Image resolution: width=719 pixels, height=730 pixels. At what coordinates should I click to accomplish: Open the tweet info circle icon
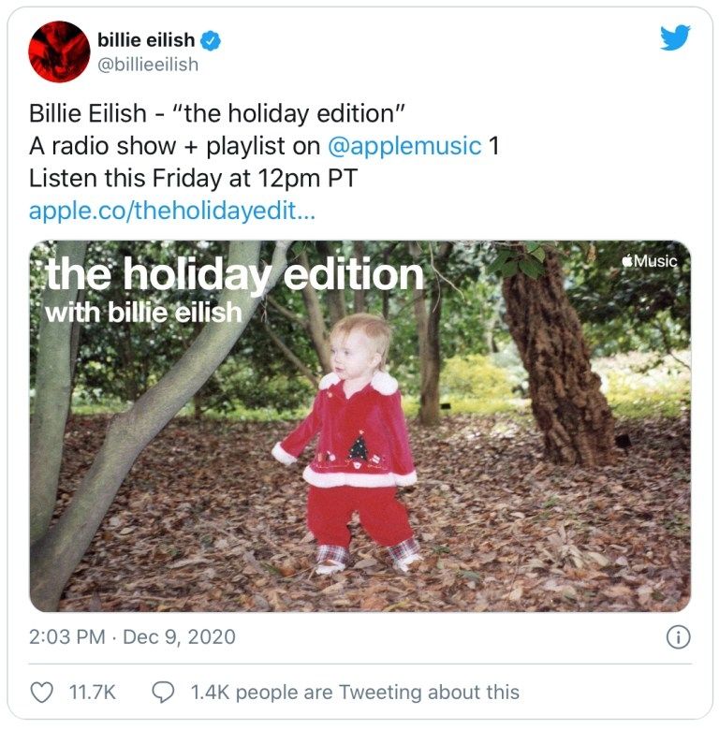[679, 637]
